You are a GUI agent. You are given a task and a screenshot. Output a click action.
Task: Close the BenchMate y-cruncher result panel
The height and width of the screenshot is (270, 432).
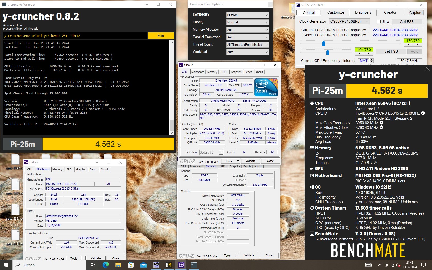427,69
